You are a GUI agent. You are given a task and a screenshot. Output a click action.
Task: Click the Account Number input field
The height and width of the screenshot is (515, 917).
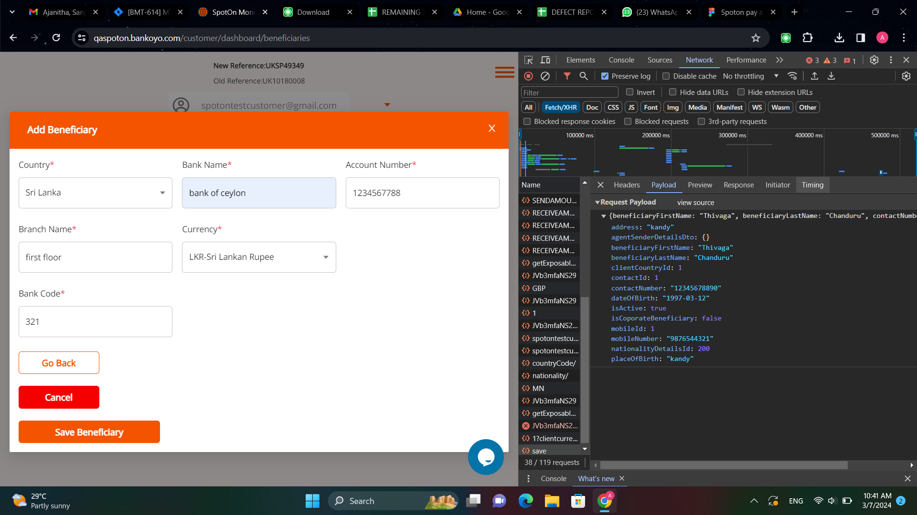coord(423,193)
